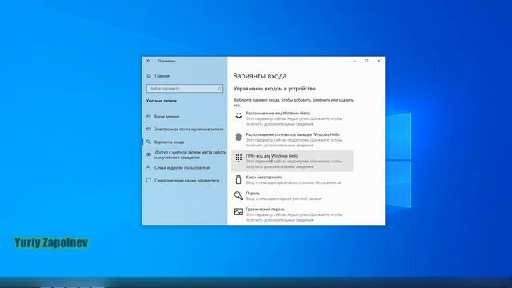Open Главная home page
The image size is (512, 288).
tap(162, 76)
